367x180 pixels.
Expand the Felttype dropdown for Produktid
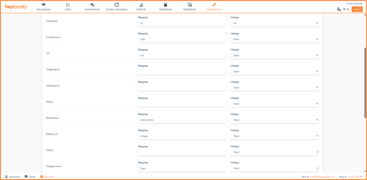click(x=274, y=23)
